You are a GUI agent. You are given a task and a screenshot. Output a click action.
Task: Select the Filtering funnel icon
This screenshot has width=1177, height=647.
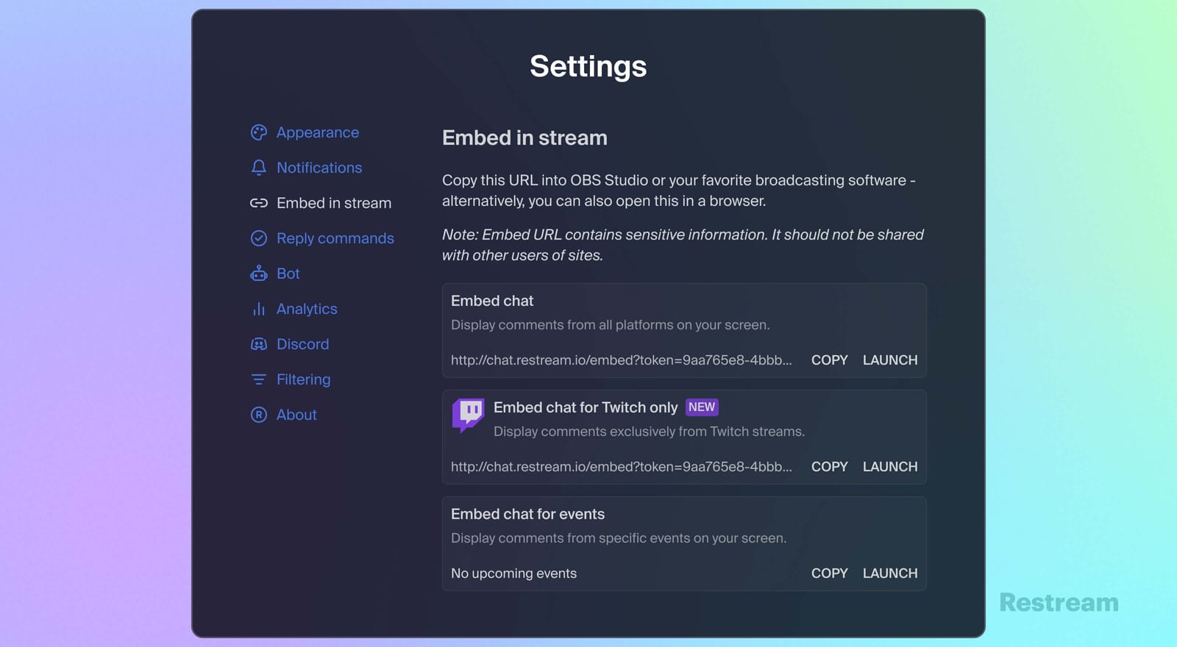[x=258, y=379]
